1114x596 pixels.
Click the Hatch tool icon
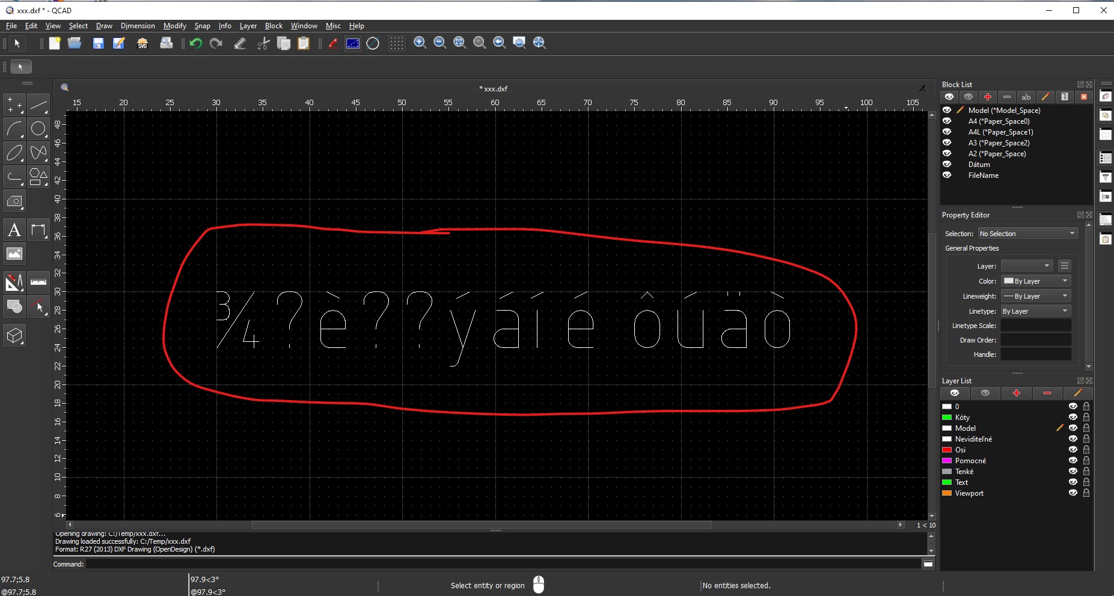(14, 202)
